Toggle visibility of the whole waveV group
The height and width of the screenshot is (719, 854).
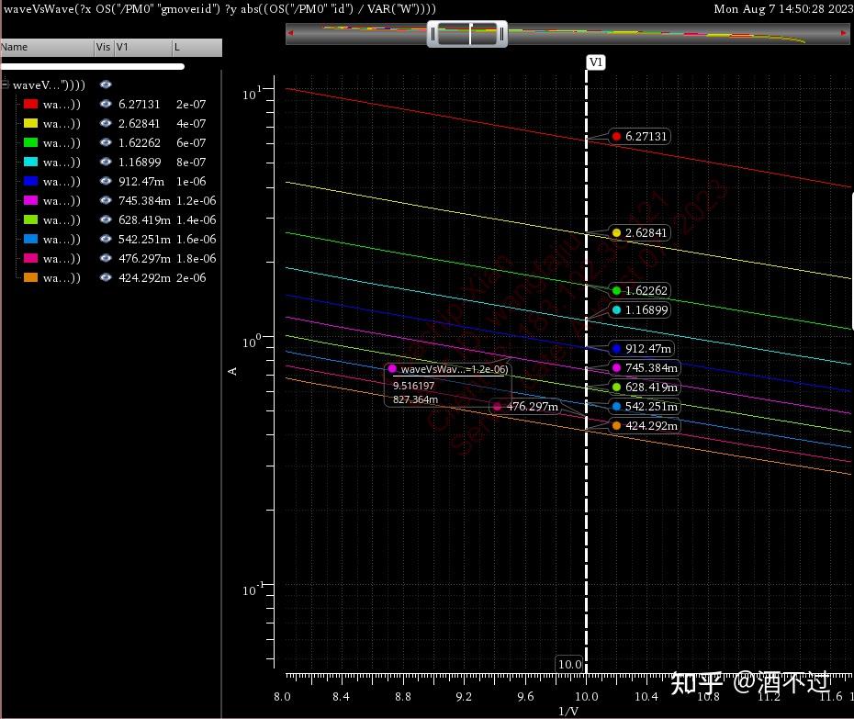click(x=106, y=84)
